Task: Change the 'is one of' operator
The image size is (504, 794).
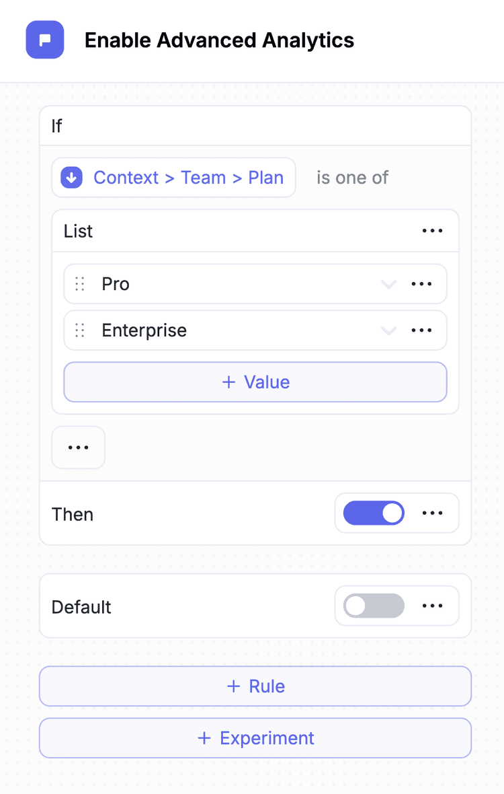Action: coord(352,178)
